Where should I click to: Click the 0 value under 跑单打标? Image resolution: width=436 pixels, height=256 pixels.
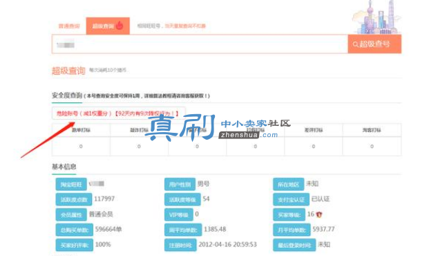click(81, 146)
